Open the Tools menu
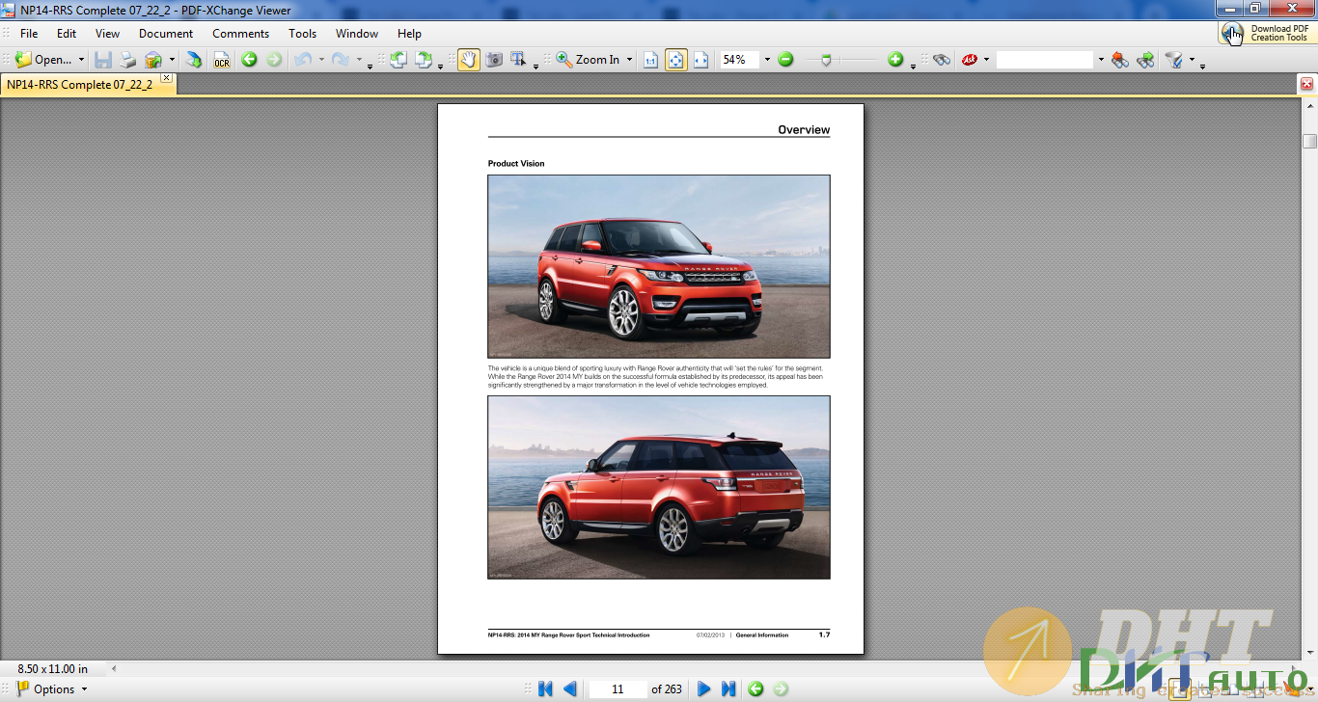The width and height of the screenshot is (1318, 702). pyautogui.click(x=303, y=33)
